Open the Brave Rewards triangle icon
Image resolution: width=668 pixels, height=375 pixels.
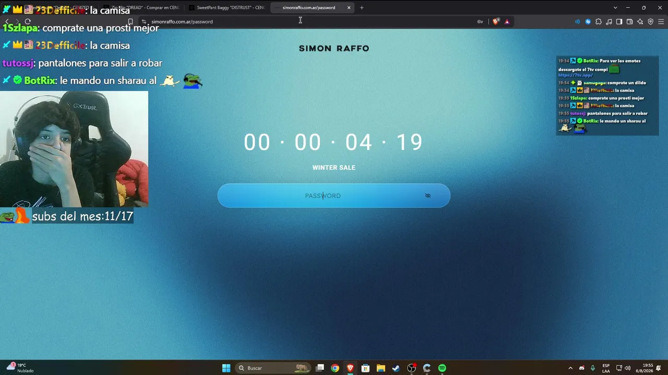[x=507, y=22]
